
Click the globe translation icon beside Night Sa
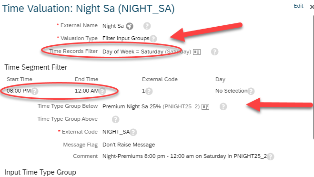(x=130, y=26)
